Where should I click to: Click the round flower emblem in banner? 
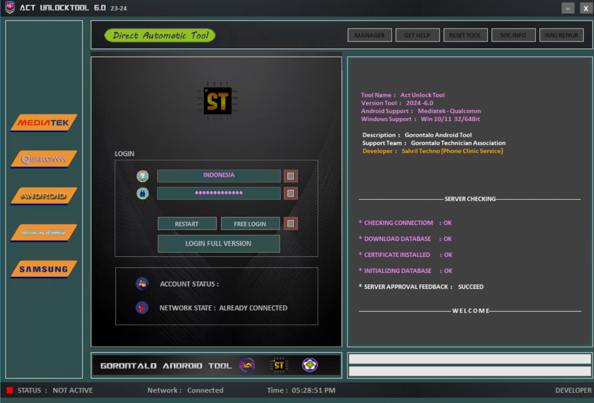pos(310,365)
